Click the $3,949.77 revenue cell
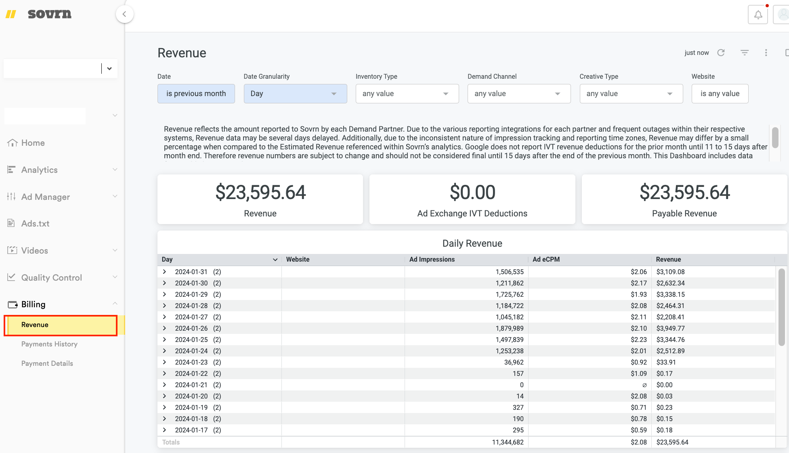This screenshot has width=789, height=453. point(670,328)
